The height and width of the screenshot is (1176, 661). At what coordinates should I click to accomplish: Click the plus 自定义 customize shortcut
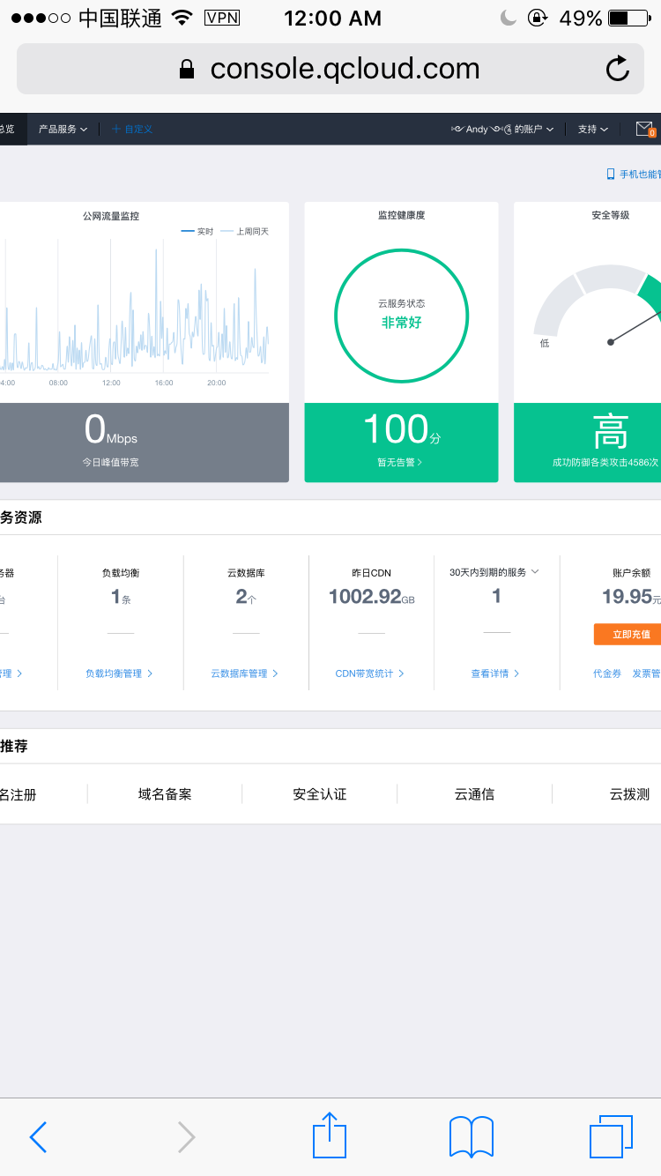coord(132,130)
